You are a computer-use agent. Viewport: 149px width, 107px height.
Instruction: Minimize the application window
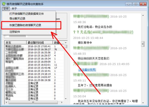tap(129, 4)
